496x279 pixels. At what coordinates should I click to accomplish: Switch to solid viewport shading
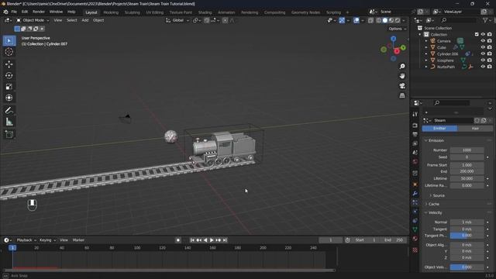(384, 20)
